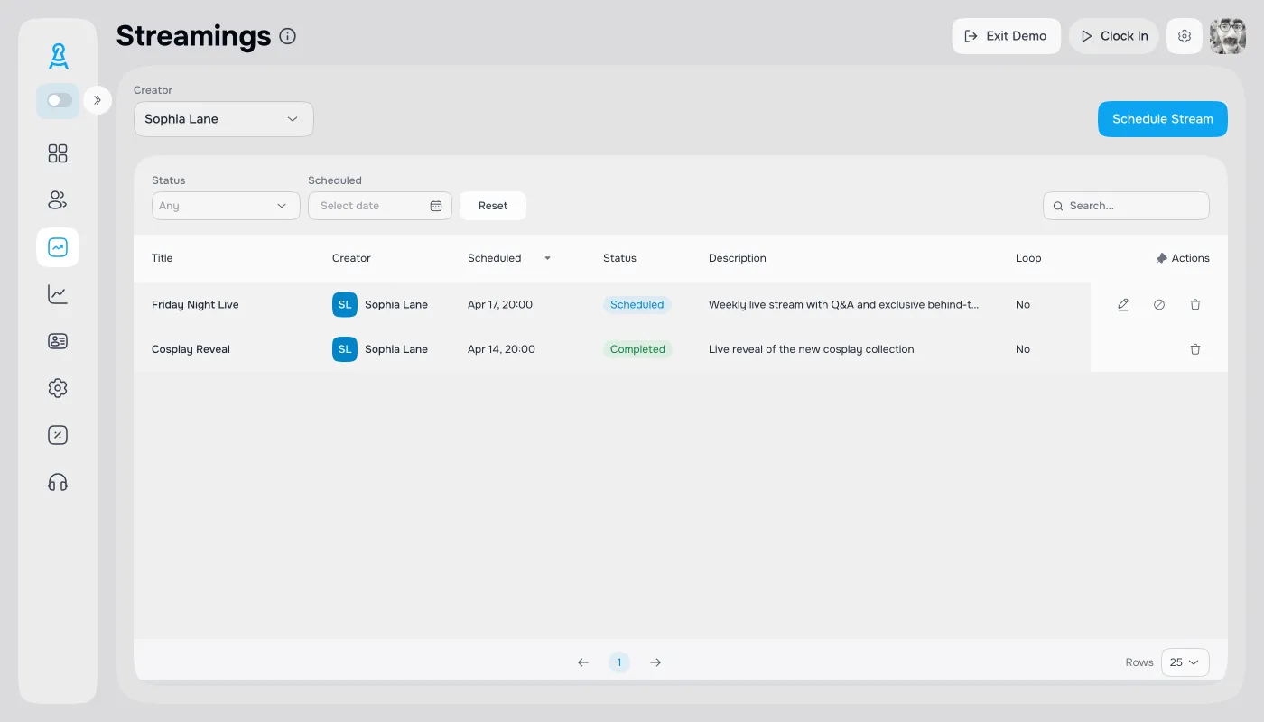Screen dimensions: 1264x722
Task: Open the percent discount sidebar icon
Action: [58, 435]
